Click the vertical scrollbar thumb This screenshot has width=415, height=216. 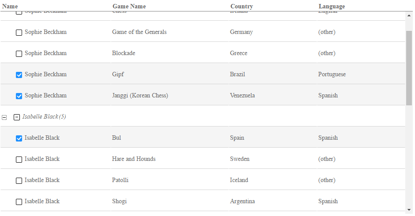409,68
